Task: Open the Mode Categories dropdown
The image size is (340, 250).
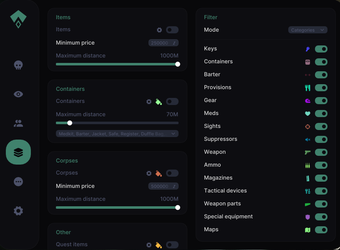Action: point(308,30)
